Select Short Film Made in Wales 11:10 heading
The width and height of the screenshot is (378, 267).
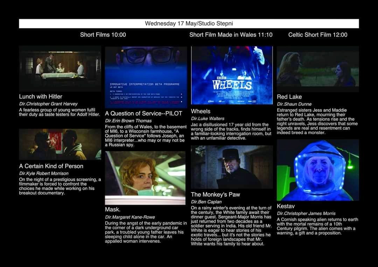tap(231, 35)
